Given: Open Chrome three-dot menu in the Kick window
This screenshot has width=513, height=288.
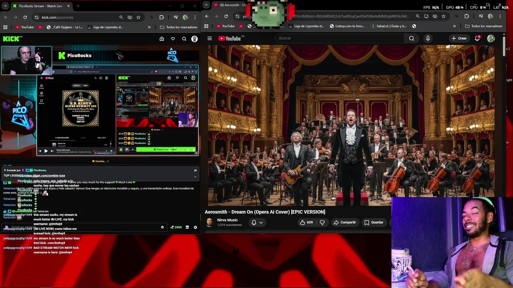Looking at the screenshot, I should [x=195, y=17].
